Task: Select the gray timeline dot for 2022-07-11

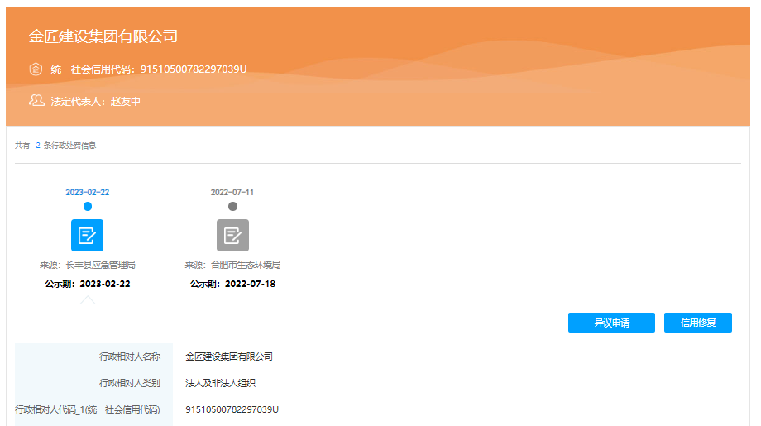Action: coord(232,207)
